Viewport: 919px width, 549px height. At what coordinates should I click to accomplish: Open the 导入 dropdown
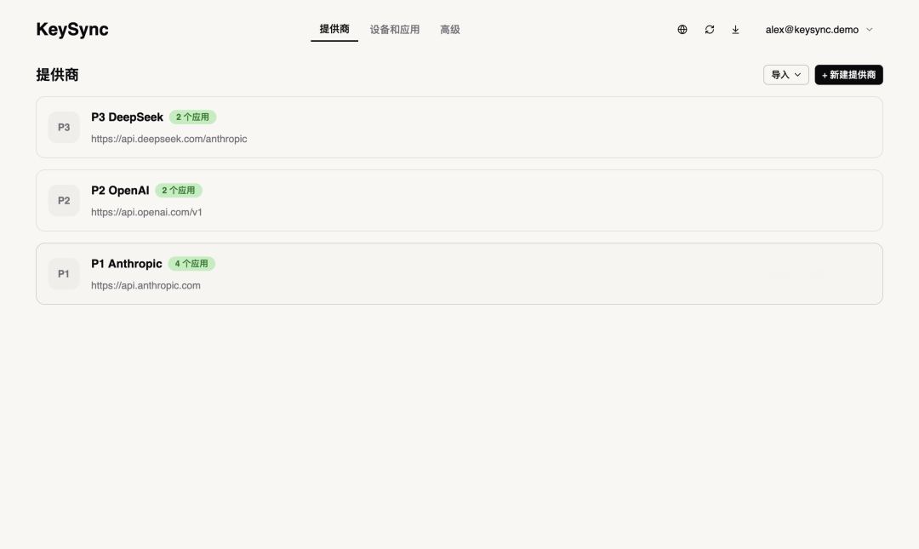pos(786,75)
